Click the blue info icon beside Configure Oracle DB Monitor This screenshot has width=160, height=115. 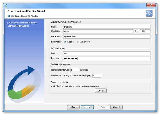pyautogui.click(x=9, y=16)
